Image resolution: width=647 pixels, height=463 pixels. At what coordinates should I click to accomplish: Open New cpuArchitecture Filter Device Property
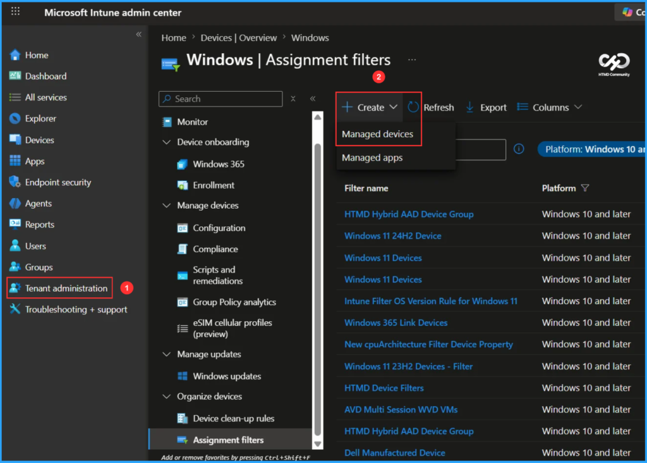tap(429, 345)
